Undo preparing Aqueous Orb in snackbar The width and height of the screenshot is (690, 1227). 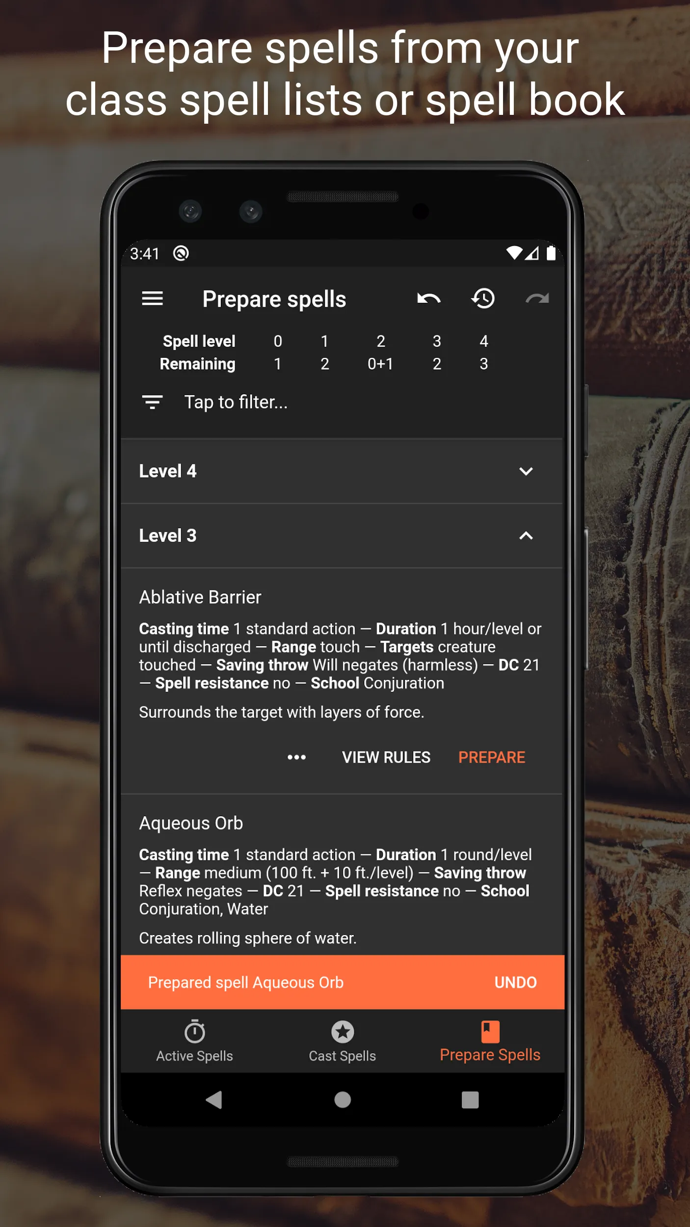[x=515, y=982]
